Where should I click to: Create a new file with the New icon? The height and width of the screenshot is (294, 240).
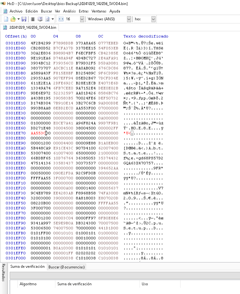click(x=6, y=19)
